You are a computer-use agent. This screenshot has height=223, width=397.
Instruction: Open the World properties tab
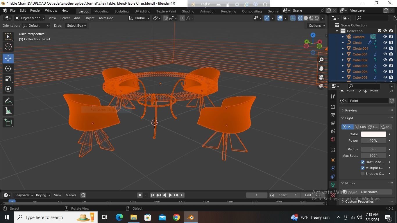[333, 139]
